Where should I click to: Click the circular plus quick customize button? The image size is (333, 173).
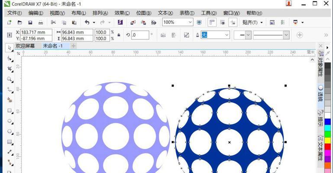[300, 35]
